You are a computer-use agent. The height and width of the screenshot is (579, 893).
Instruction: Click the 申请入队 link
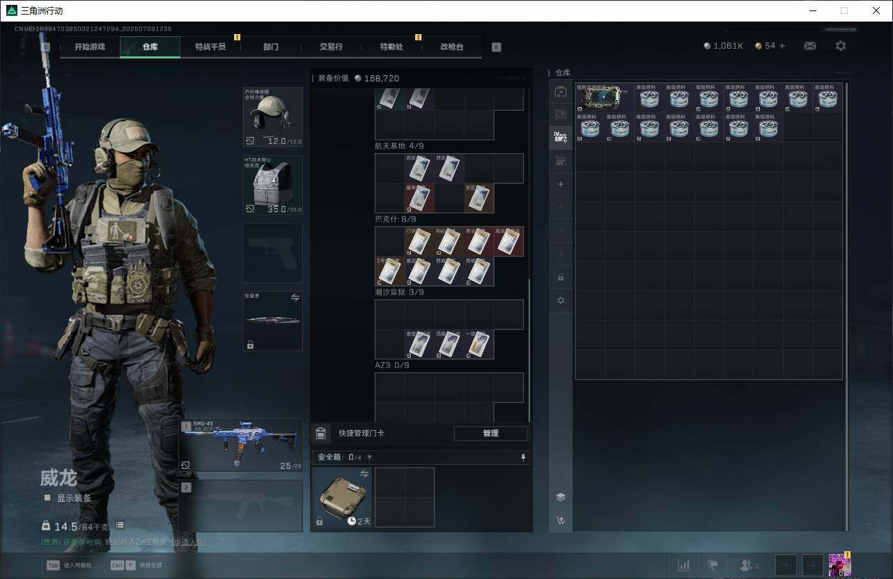[x=188, y=541]
